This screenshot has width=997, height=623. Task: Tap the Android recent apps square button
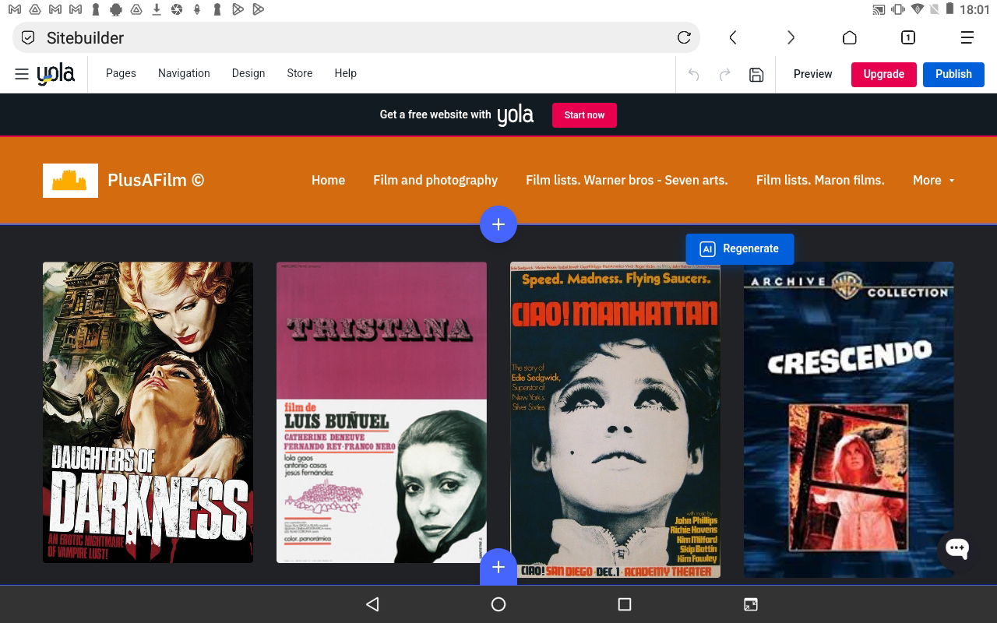click(624, 604)
